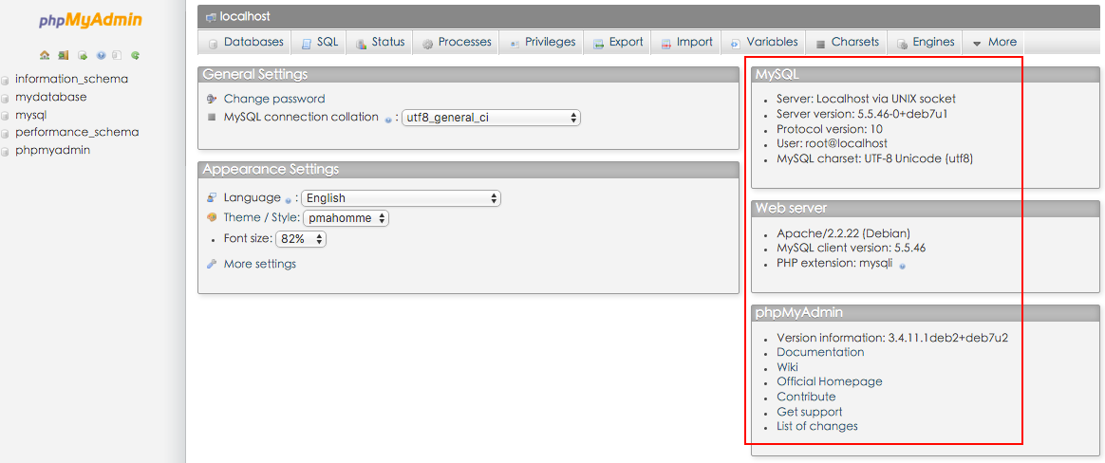Open the utf8_general_ci collation dropdown
Screen dimensions: 1105x463
pos(491,118)
